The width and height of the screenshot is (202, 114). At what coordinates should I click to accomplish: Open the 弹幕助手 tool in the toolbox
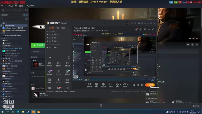49,64
